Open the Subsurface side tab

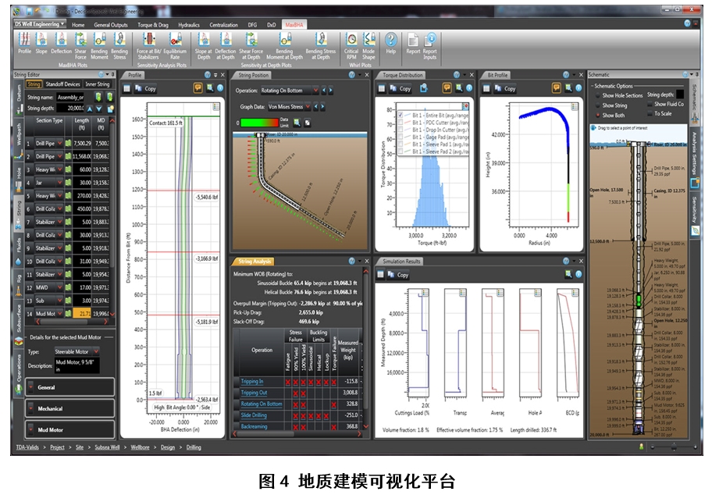pos(19,323)
